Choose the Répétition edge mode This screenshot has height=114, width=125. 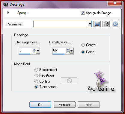click(x=36, y=75)
